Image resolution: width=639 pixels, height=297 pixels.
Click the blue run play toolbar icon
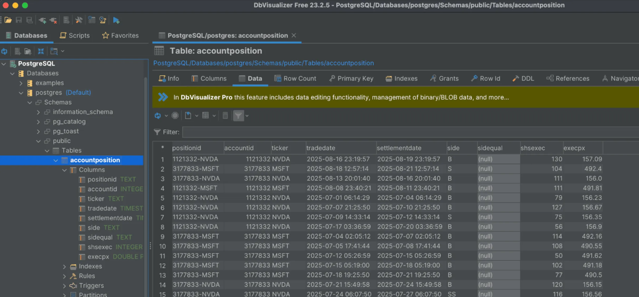click(x=116, y=20)
